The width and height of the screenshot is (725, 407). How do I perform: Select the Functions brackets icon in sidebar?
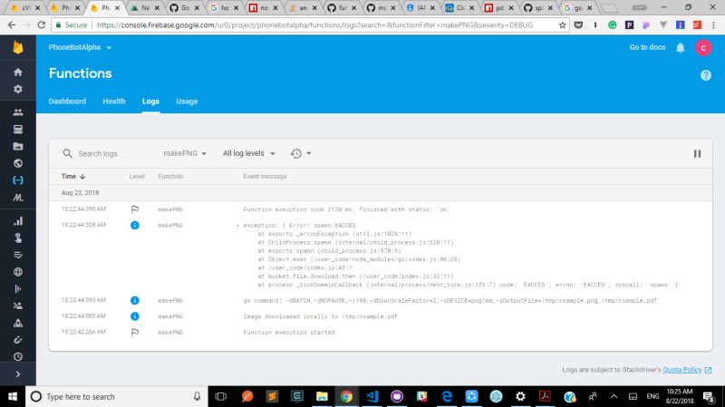[18, 180]
